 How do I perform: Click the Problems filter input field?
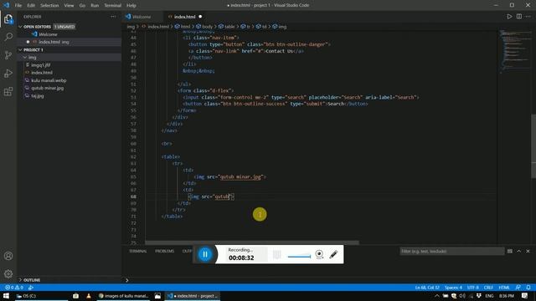(452, 251)
